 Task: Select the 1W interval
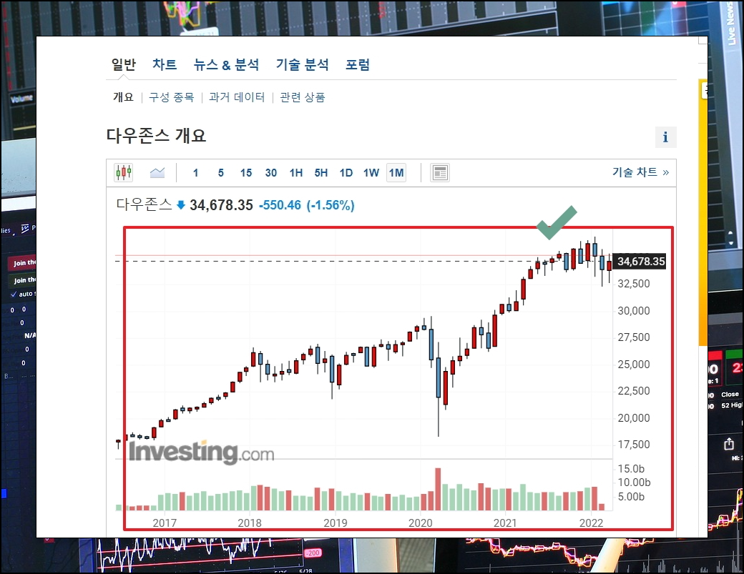(x=371, y=173)
